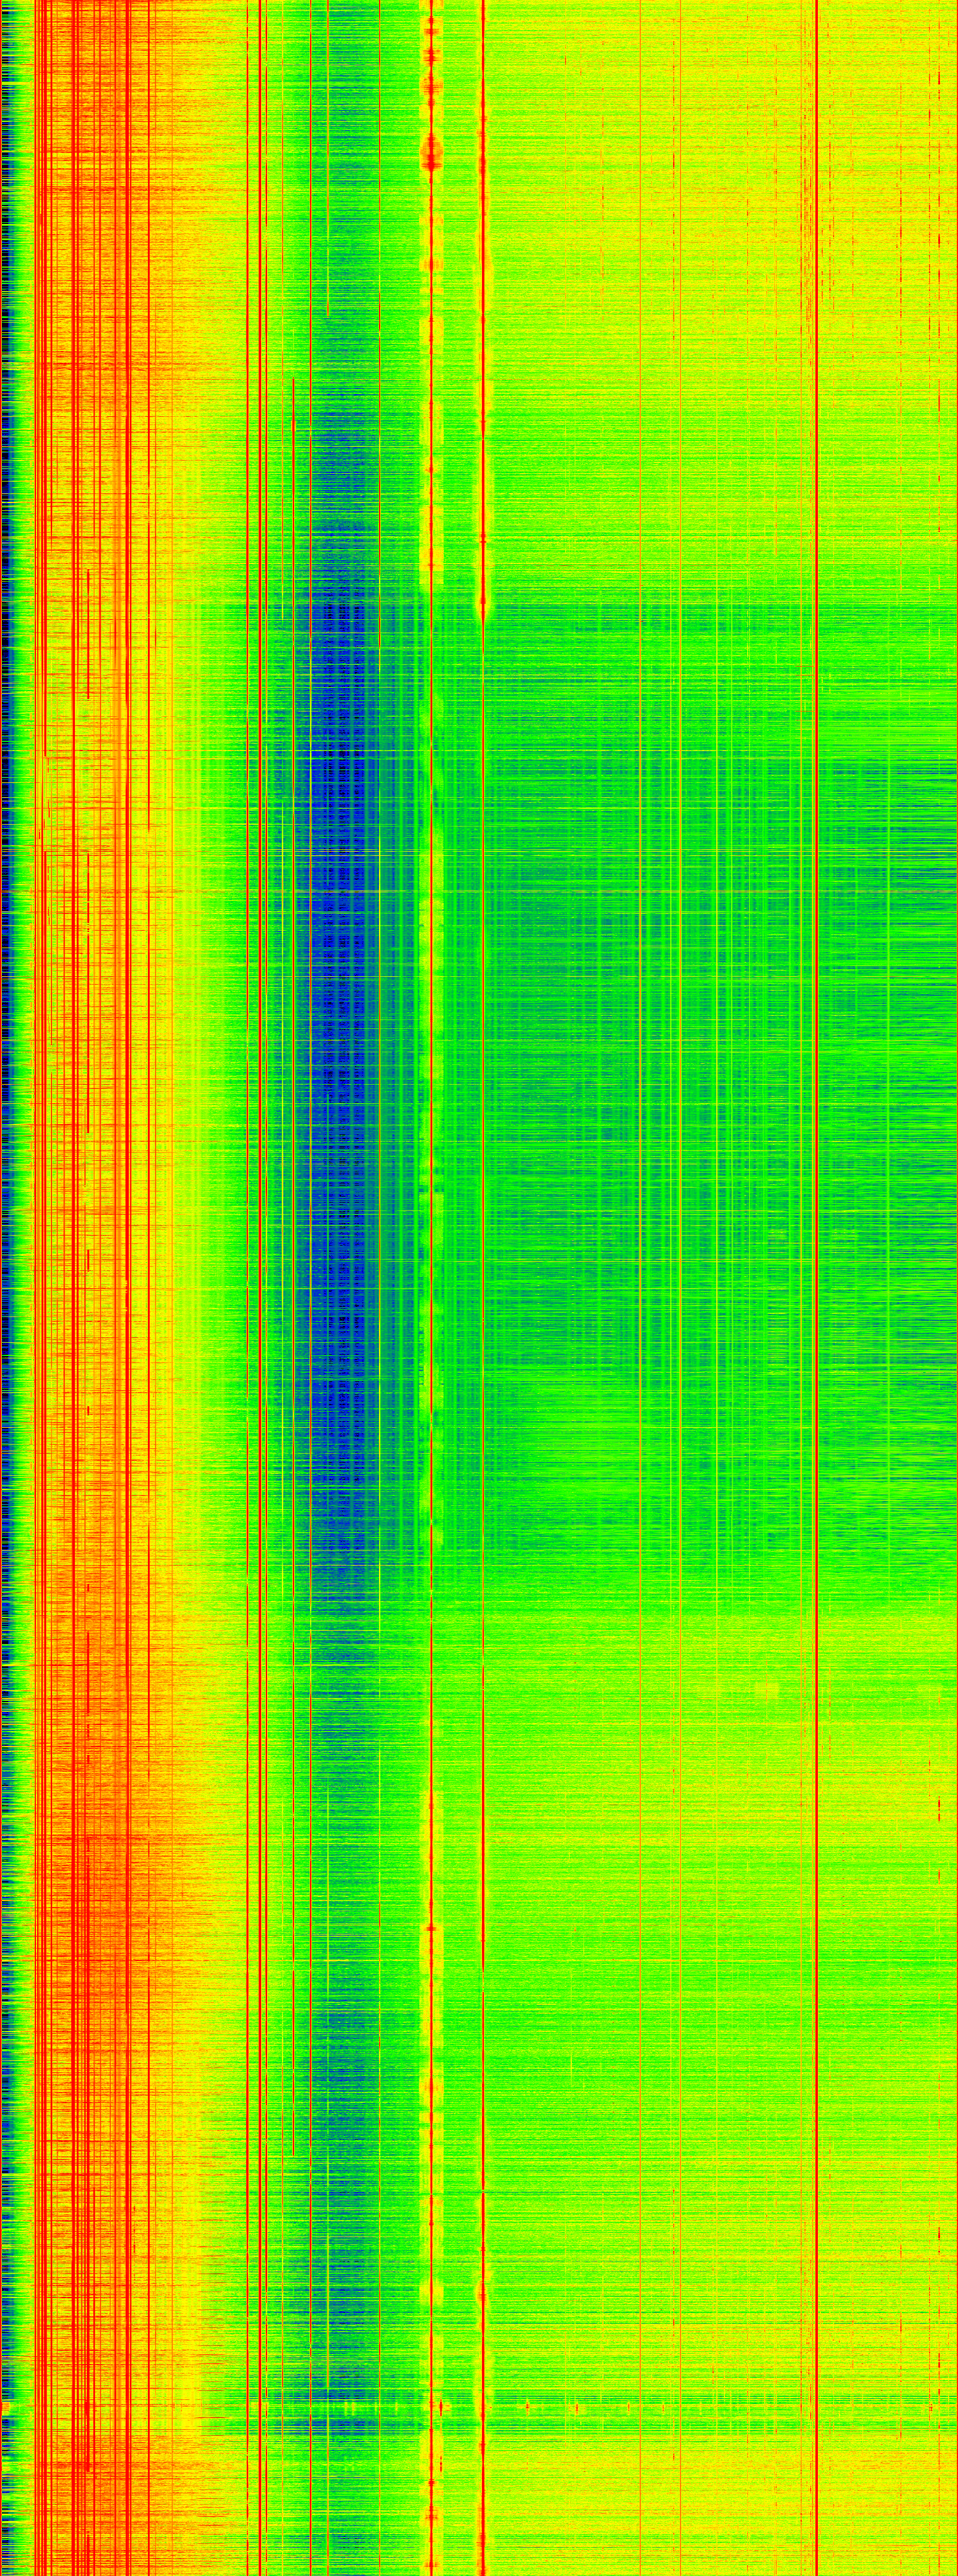Viewport: 958px width, 2576px height.
Task: Click the pale square patch in the right green area
Action: 768,1691
